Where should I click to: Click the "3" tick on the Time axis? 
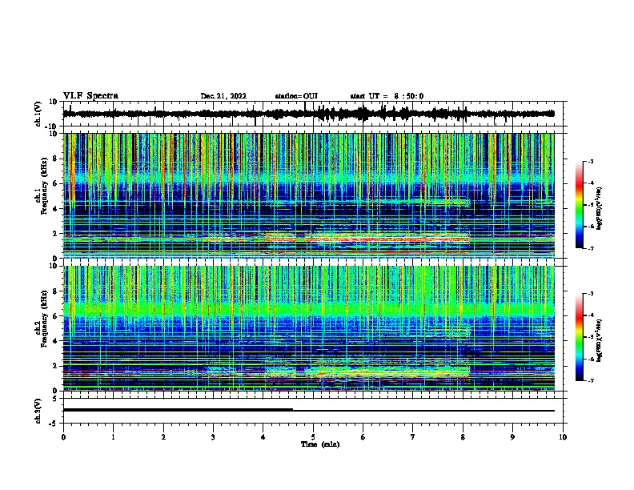pyautogui.click(x=213, y=437)
